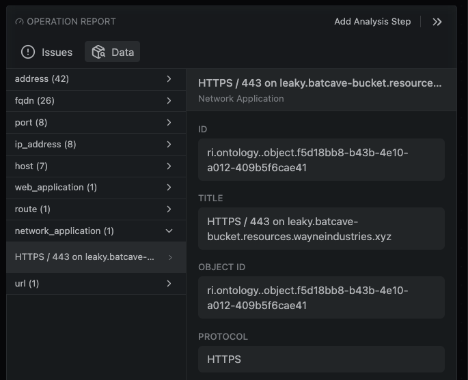The height and width of the screenshot is (380, 468).
Task: Click the Operation Report gauge icon
Action: click(20, 22)
